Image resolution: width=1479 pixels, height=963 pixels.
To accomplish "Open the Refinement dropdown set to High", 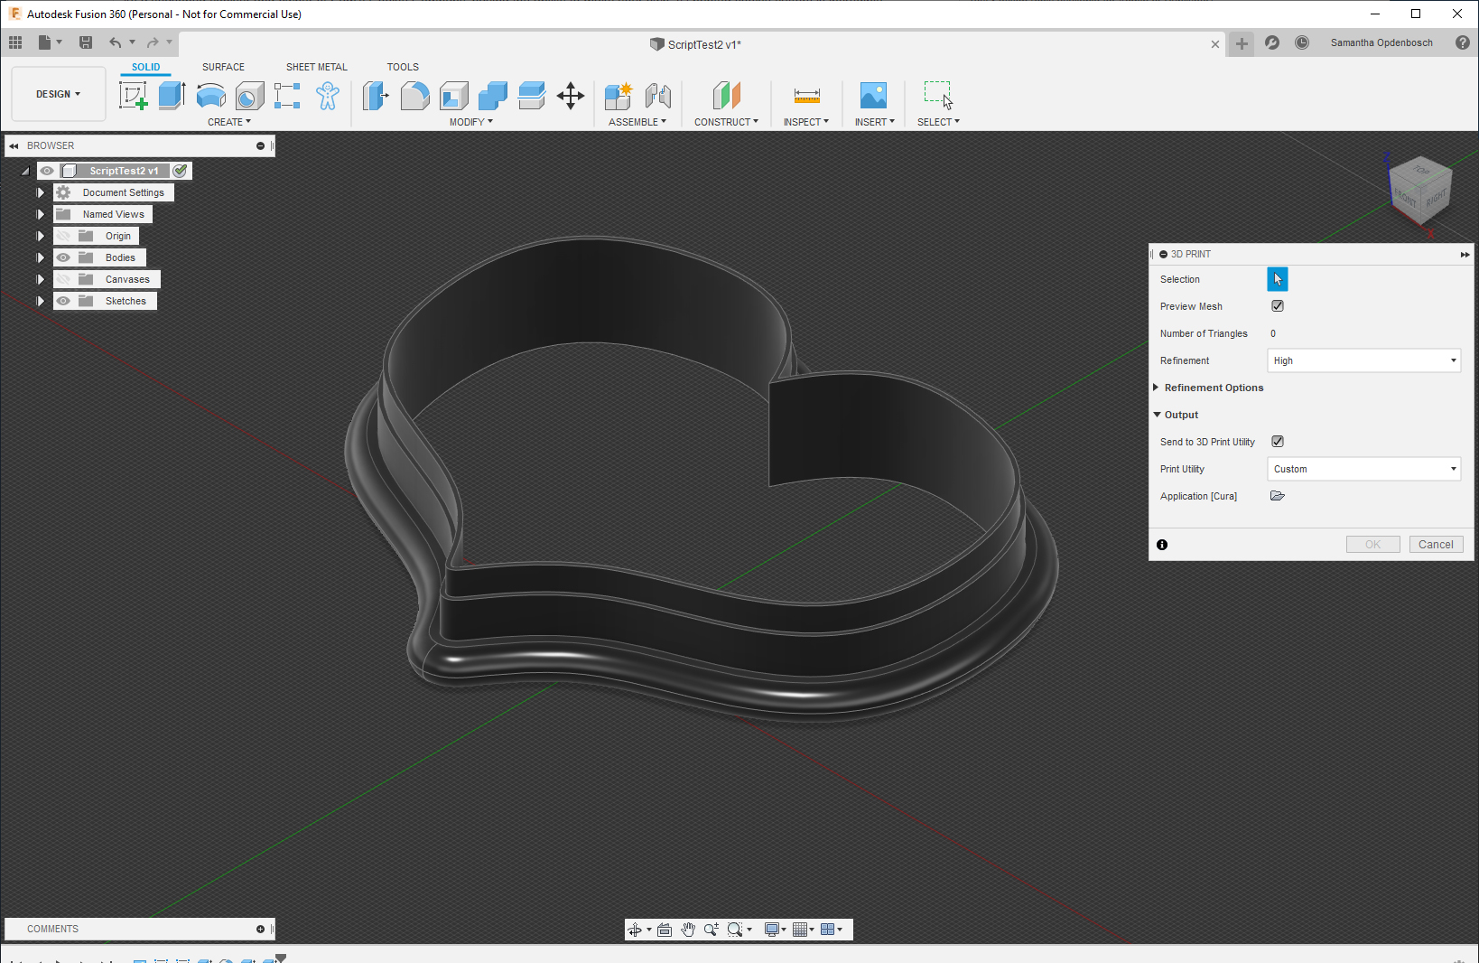I will click(x=1363, y=360).
